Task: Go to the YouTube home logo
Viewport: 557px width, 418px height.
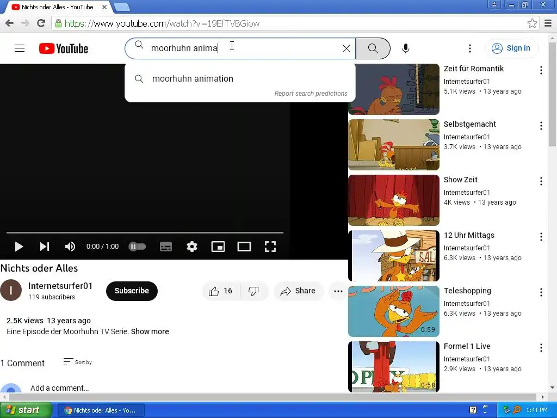Action: pyautogui.click(x=64, y=48)
